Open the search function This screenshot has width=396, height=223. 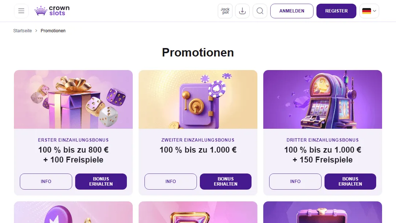tap(260, 11)
